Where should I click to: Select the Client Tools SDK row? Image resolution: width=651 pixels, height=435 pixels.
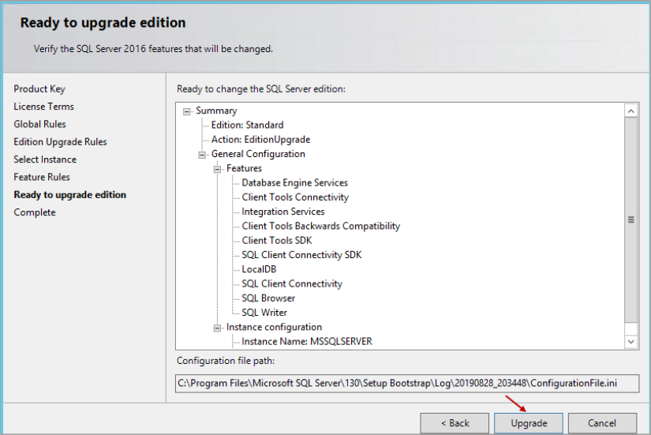pyautogui.click(x=276, y=241)
